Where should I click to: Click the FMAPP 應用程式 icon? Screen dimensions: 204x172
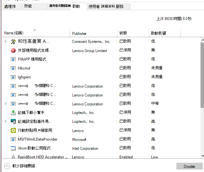coord(13,59)
